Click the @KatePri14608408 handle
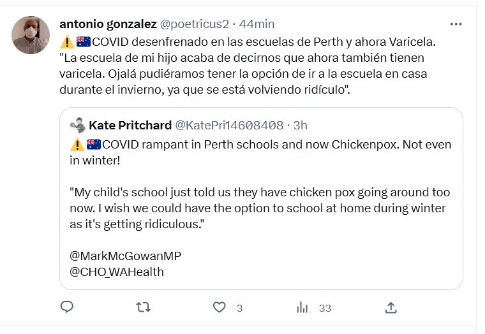This screenshot has width=485, height=334. (x=229, y=124)
